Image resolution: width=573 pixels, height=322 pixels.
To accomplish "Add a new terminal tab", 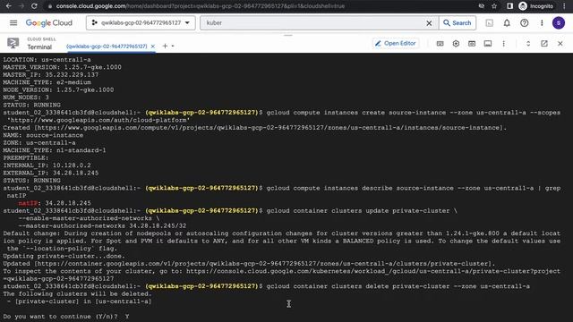I will point(165,46).
